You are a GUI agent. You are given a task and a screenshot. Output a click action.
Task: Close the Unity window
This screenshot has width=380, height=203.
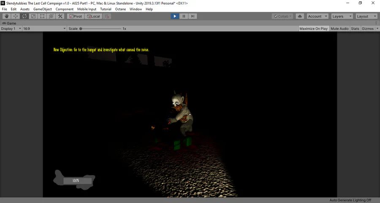point(373,3)
